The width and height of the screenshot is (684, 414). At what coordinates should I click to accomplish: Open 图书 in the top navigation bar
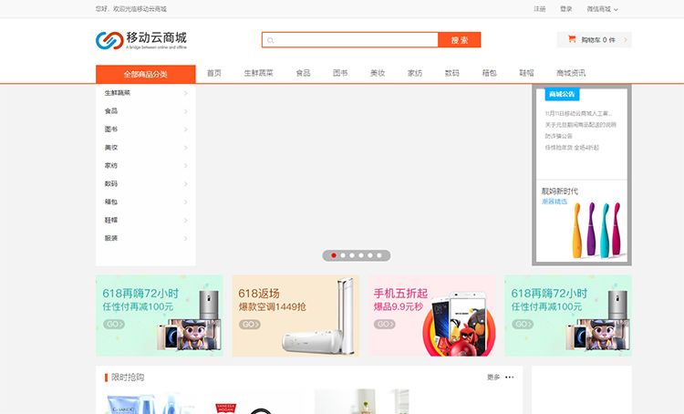coord(340,73)
